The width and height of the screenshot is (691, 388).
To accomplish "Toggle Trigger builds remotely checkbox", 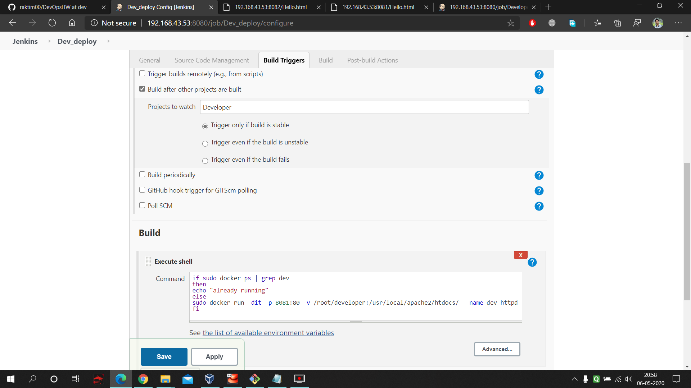I will click(x=142, y=73).
